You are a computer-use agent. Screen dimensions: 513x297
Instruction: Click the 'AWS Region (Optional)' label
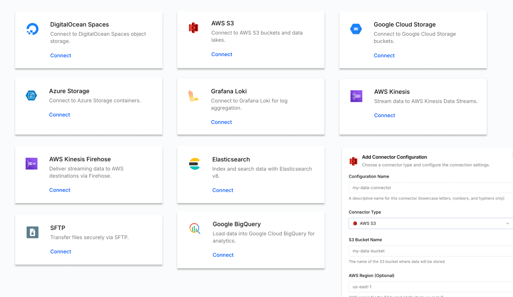(372, 276)
